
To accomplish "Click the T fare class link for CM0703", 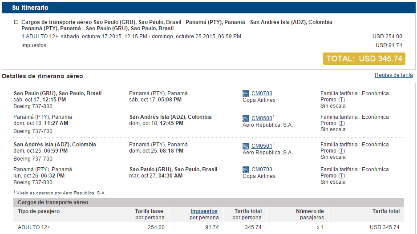I will click(x=341, y=176).
